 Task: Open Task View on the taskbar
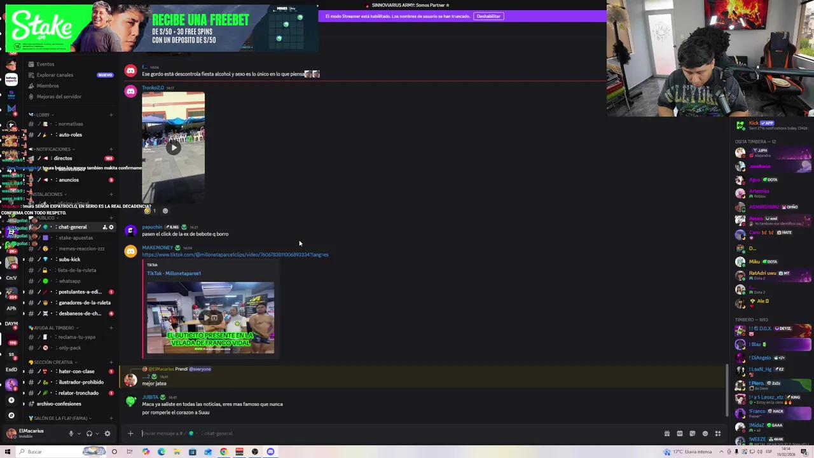[x=130, y=452]
